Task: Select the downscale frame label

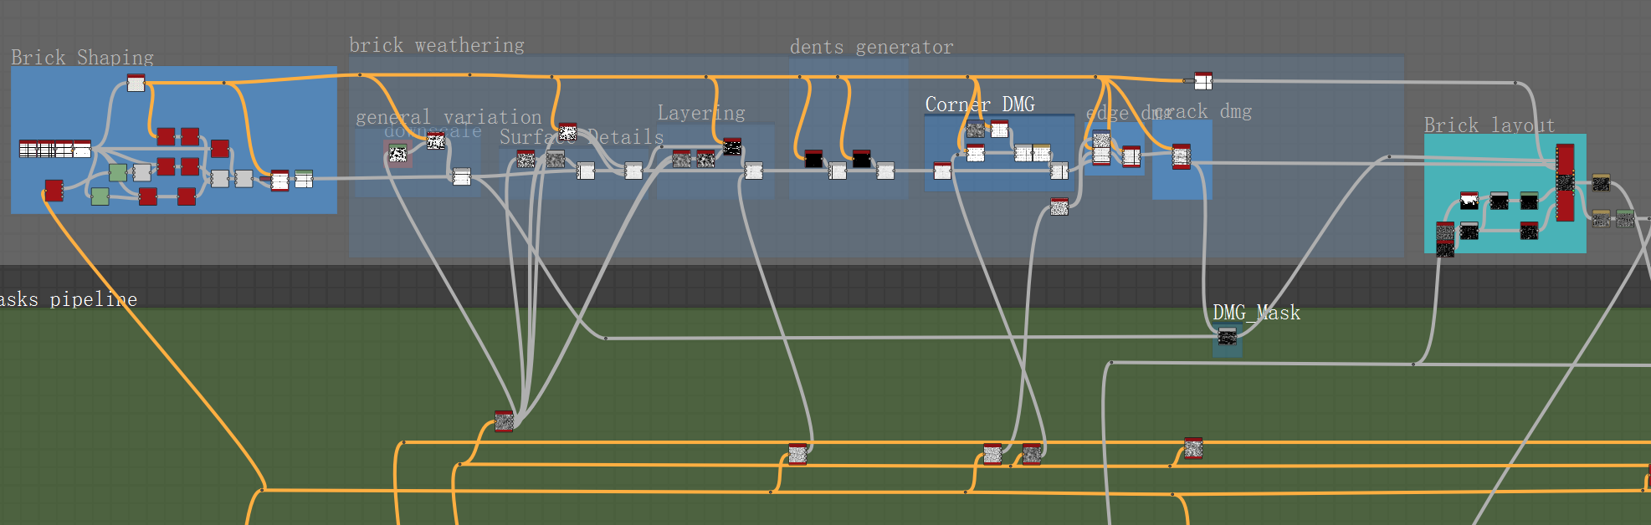Action: (x=433, y=131)
